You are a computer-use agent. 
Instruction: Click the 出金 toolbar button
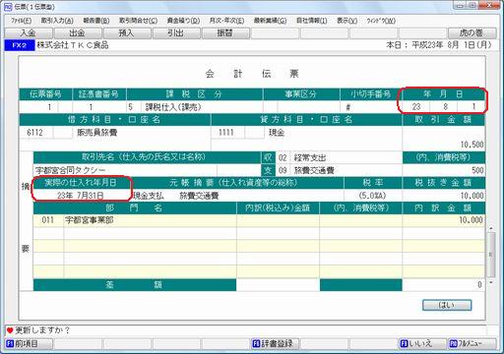tap(78, 33)
